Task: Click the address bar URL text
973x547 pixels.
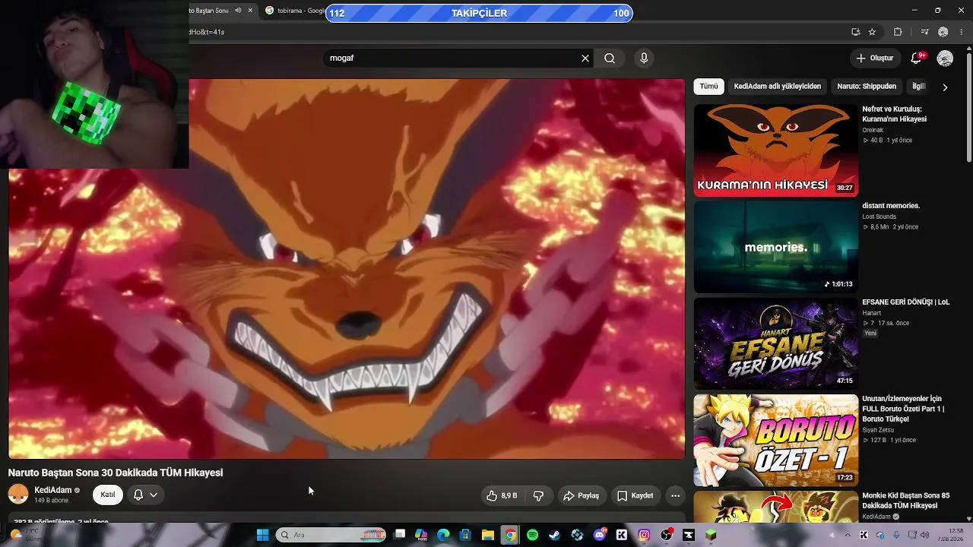Action: [x=207, y=32]
